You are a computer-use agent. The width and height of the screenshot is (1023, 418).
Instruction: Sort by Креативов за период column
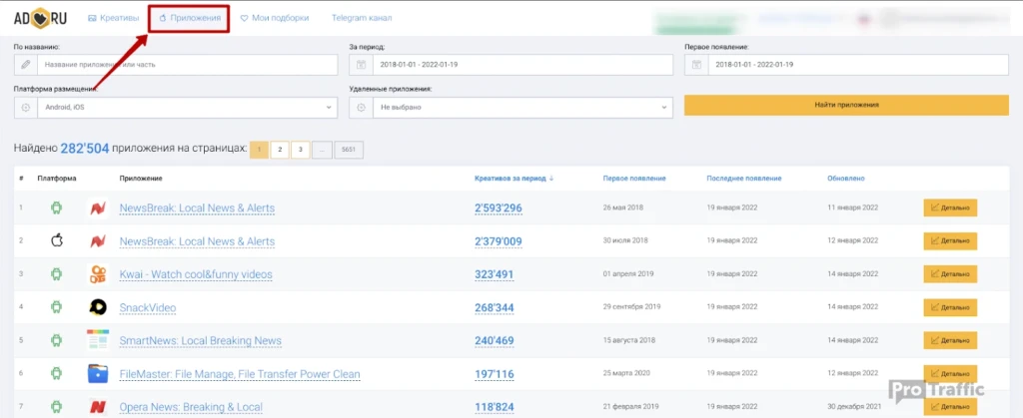click(x=514, y=179)
